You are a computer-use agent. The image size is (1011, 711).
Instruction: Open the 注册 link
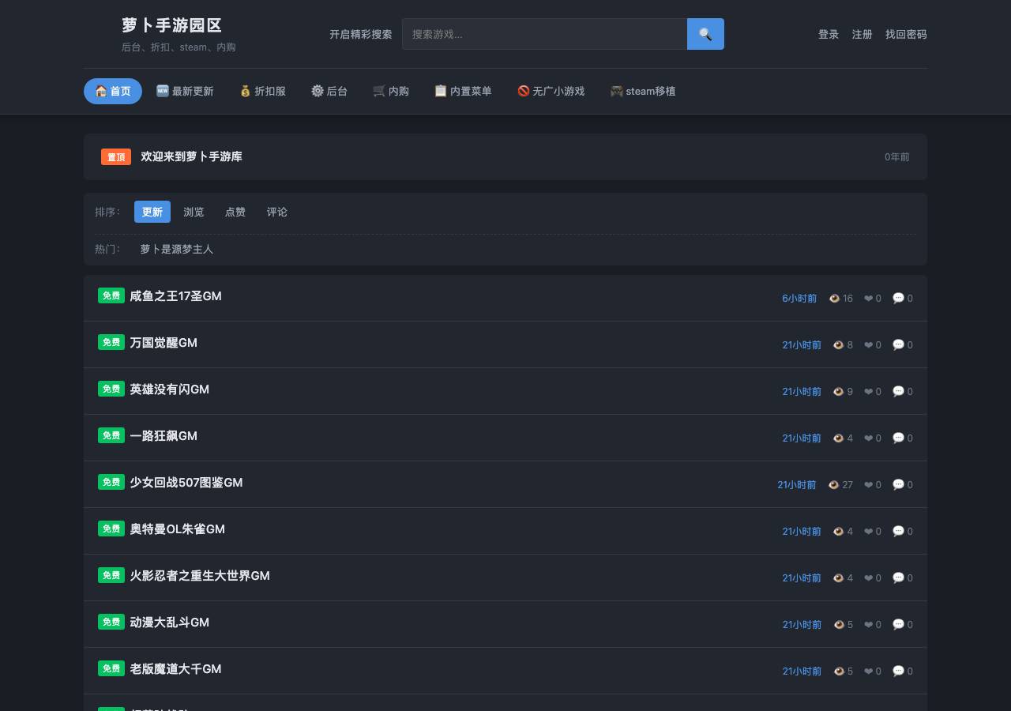click(x=863, y=34)
